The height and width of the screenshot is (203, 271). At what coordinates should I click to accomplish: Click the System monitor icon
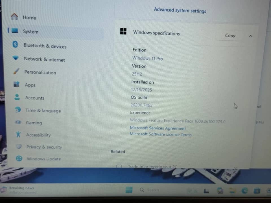click(x=15, y=31)
